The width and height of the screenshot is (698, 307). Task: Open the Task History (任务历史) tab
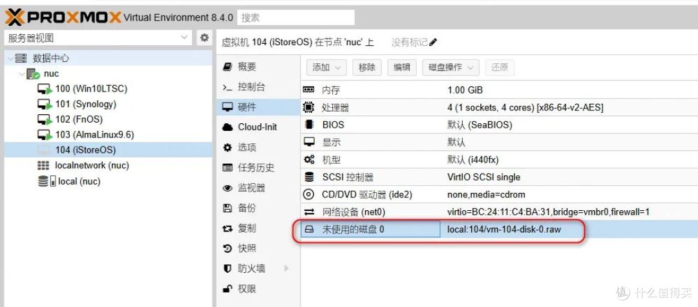tap(258, 168)
